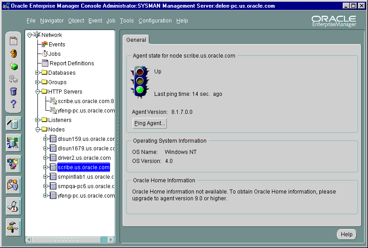This screenshot has height=248, width=368.
Task: Click the Databases folder icon
Action: (x=44, y=72)
